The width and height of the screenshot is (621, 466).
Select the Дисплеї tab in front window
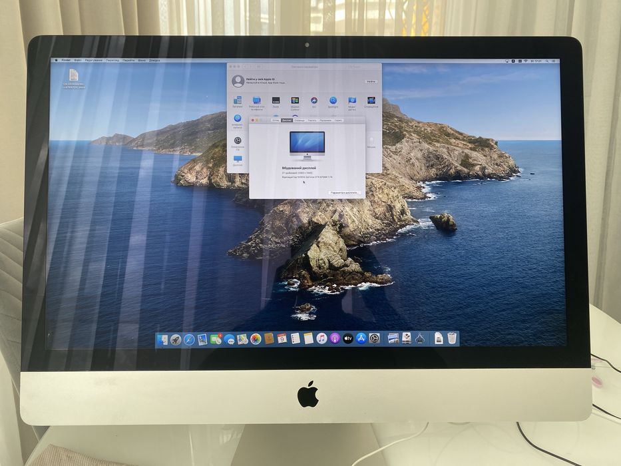point(287,120)
